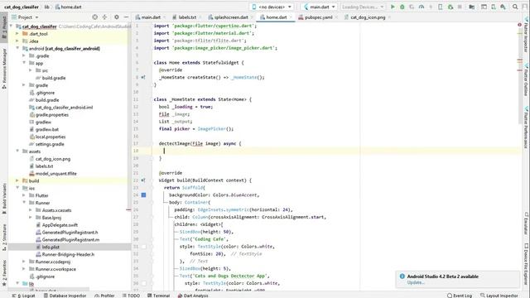Collapse the android folder in tree
530x298 pixels.
pyautogui.click(x=17, y=48)
